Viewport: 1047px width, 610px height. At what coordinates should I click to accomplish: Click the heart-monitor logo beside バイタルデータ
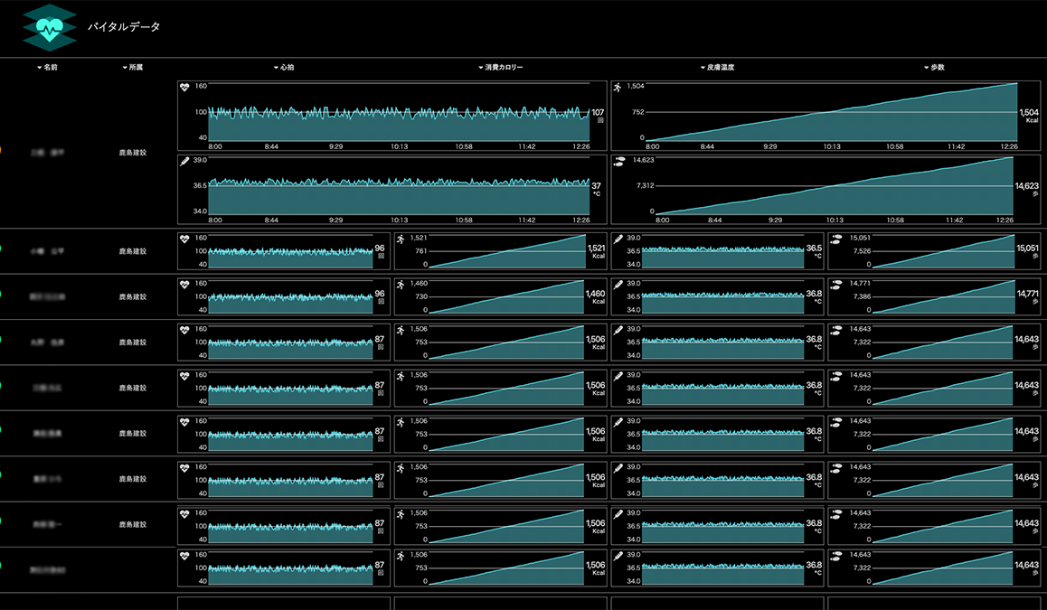pyautogui.click(x=51, y=27)
